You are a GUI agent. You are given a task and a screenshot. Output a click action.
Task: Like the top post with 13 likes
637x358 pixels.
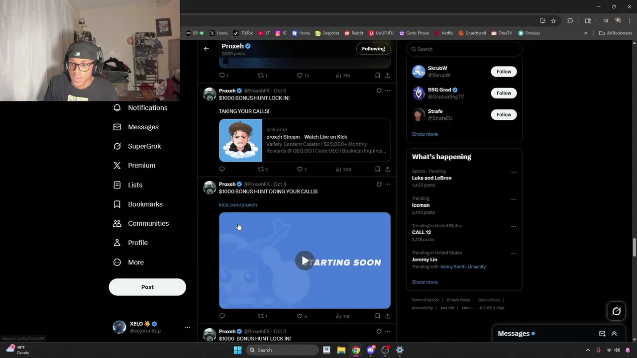303,76
